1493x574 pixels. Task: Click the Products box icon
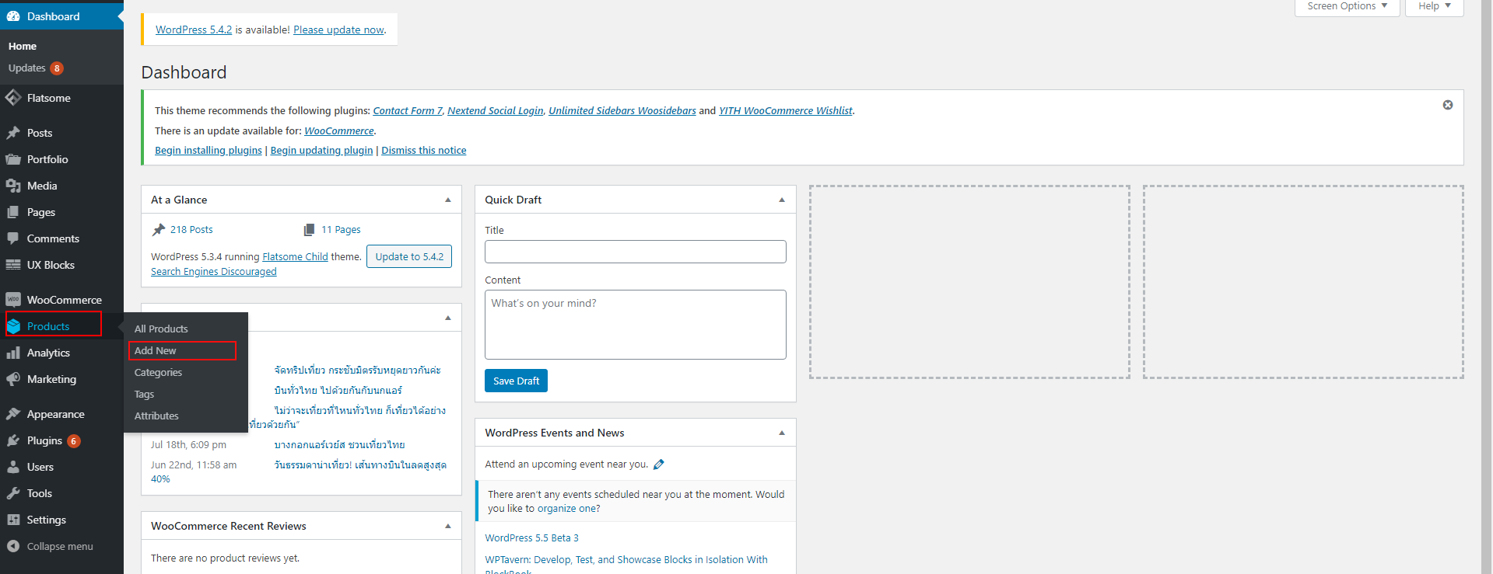[x=14, y=326]
